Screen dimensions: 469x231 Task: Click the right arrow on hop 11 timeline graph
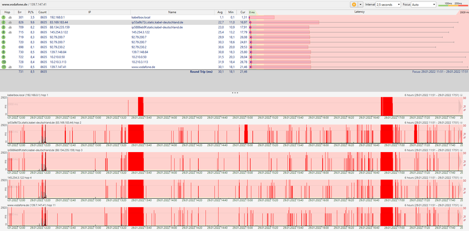coord(461,216)
